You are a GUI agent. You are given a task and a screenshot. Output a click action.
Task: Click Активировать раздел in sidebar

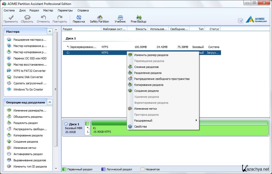pyautogui.click(x=28, y=154)
